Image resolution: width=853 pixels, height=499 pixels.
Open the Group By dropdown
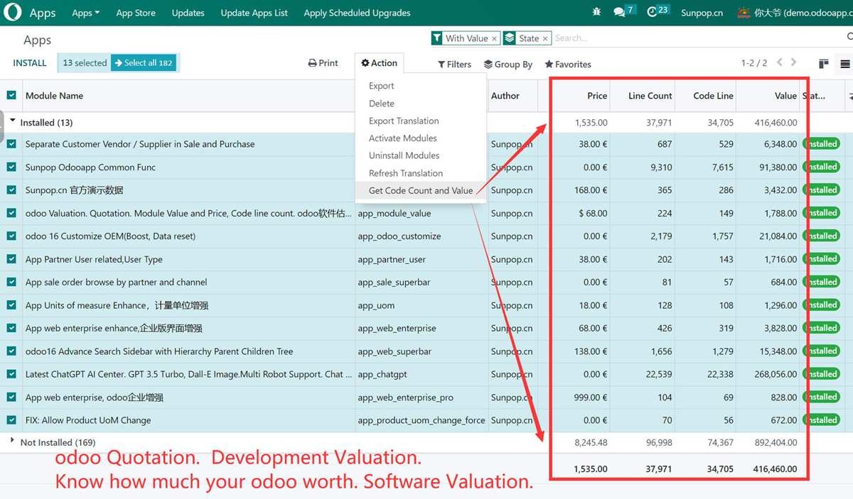point(508,64)
